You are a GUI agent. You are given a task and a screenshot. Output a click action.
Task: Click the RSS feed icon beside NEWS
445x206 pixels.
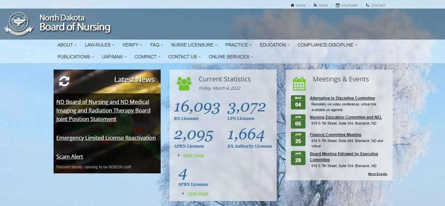point(315,5)
